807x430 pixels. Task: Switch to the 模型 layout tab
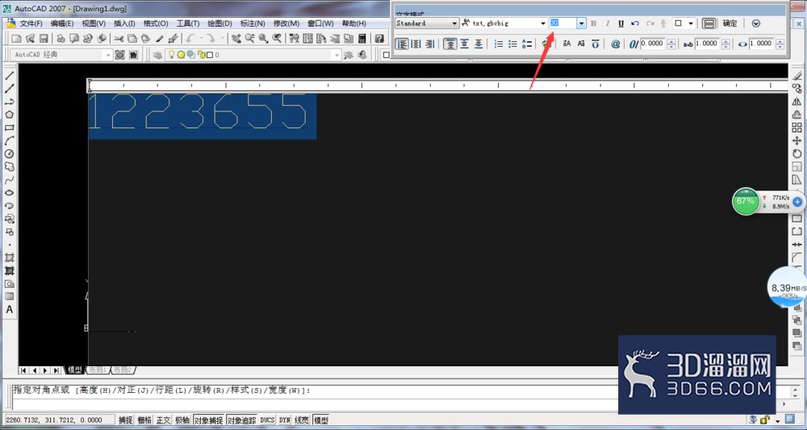(74, 369)
